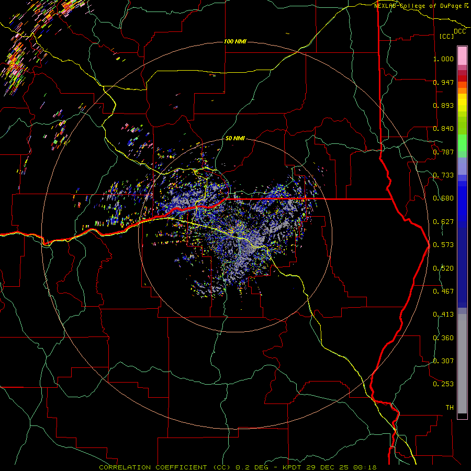471x471 pixels.
Task: Select the 0.360 scale value
Action: point(443,338)
